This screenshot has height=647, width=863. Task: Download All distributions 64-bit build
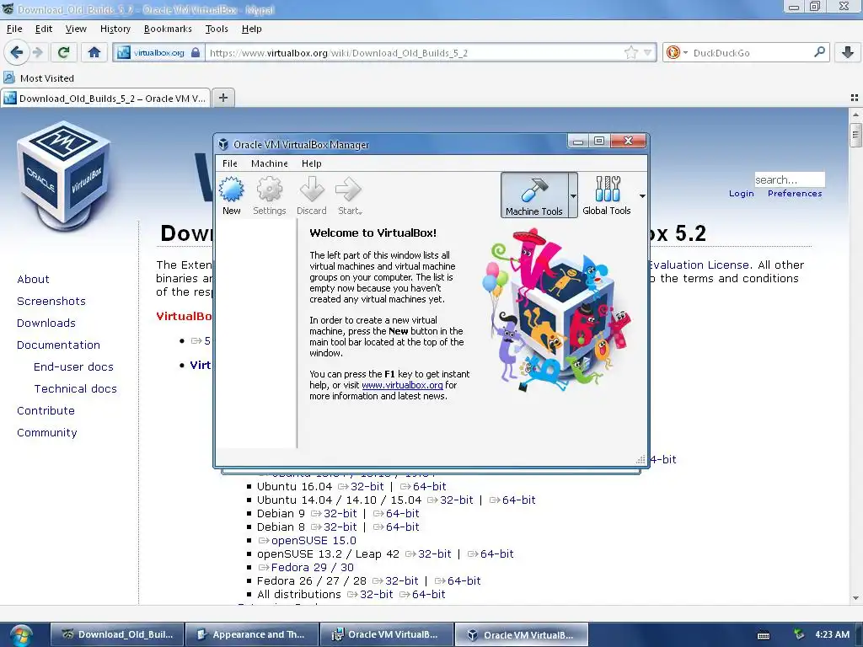(x=423, y=594)
